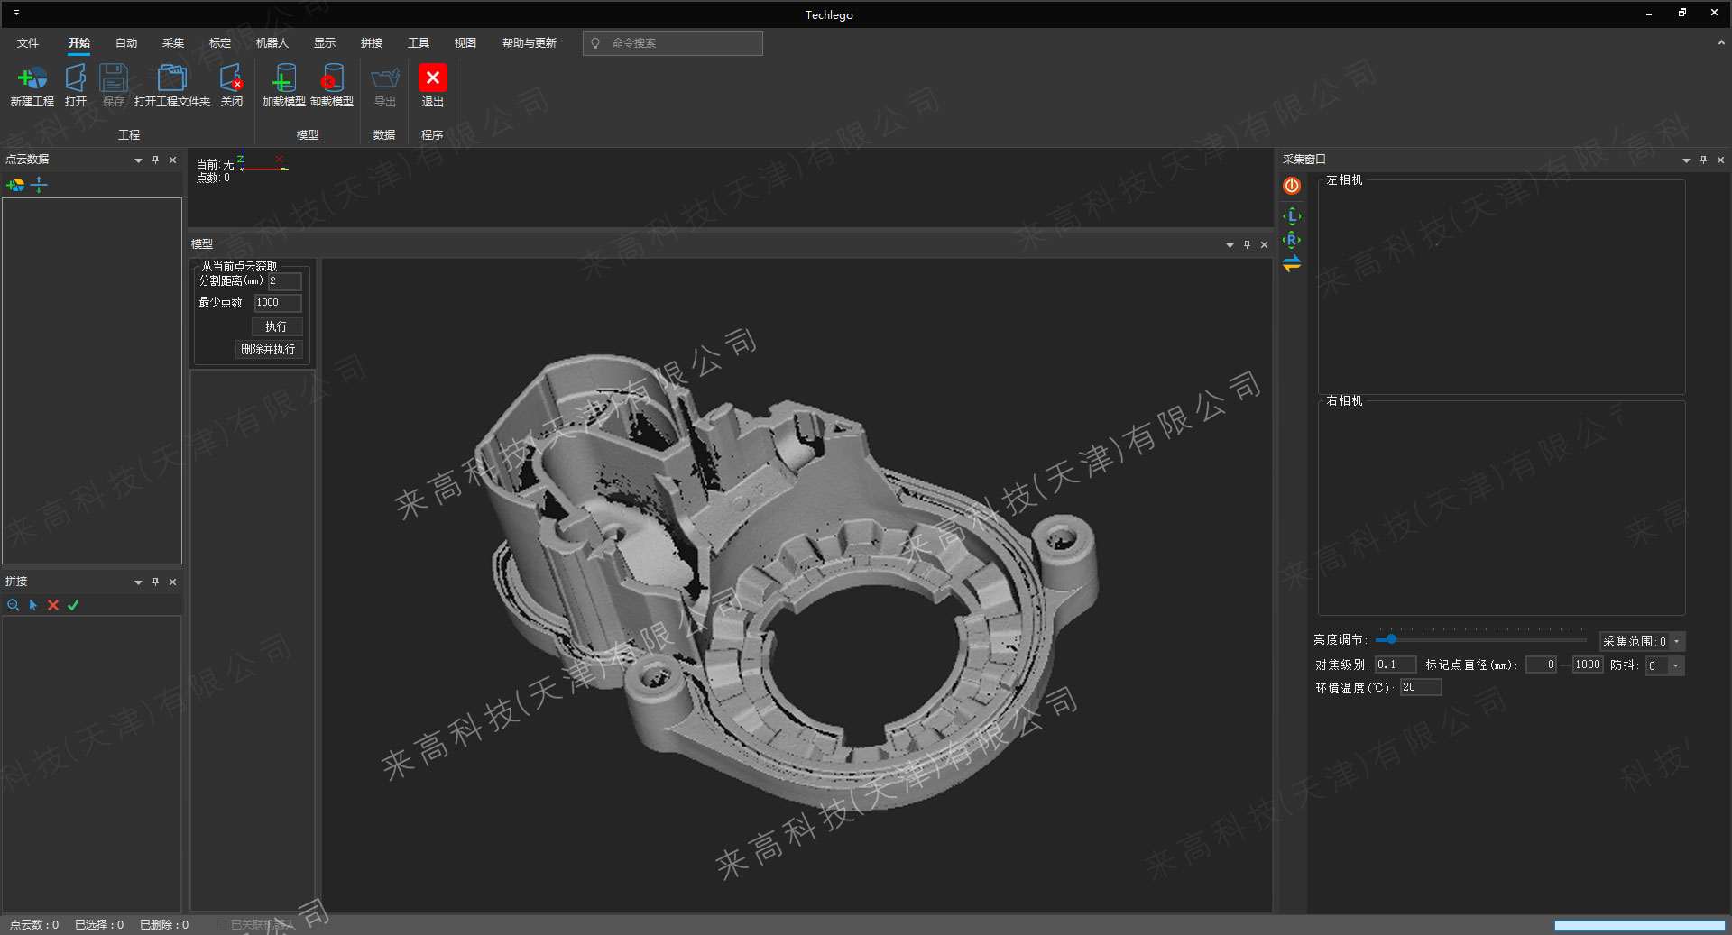
Task: Open the Calibration (标定) ribbon tab
Action: (x=220, y=43)
